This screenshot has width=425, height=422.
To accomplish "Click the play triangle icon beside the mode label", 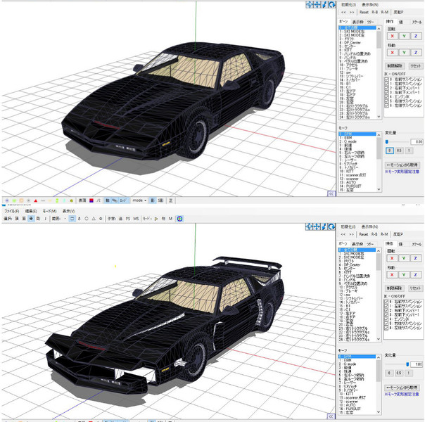I will tap(156, 219).
